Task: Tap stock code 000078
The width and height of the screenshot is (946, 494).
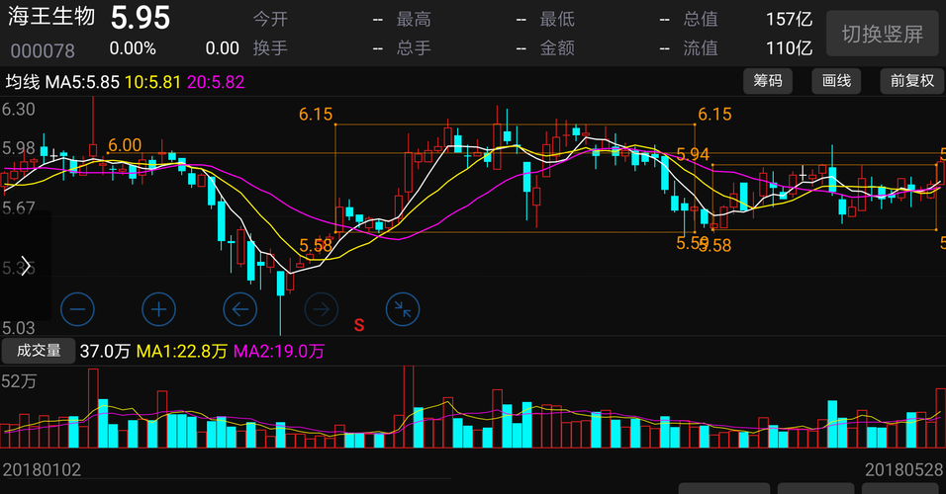Action: 43,50
